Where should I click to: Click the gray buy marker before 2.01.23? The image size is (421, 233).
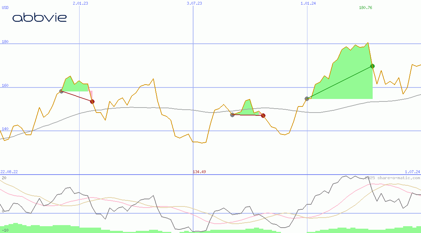click(x=61, y=91)
